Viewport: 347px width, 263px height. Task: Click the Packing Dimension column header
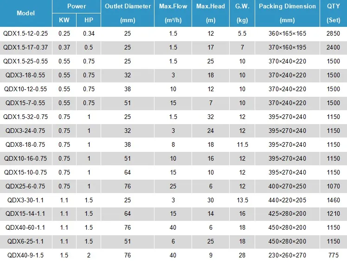[x=287, y=13]
